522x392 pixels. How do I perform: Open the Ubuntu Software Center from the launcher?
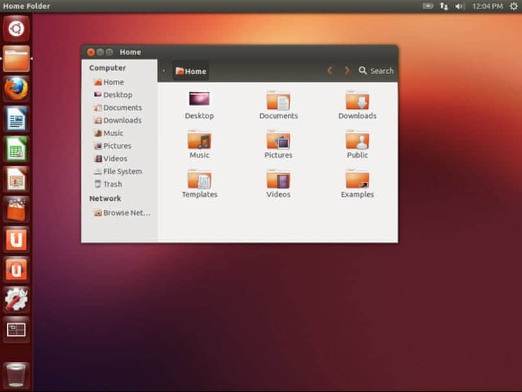[16, 208]
